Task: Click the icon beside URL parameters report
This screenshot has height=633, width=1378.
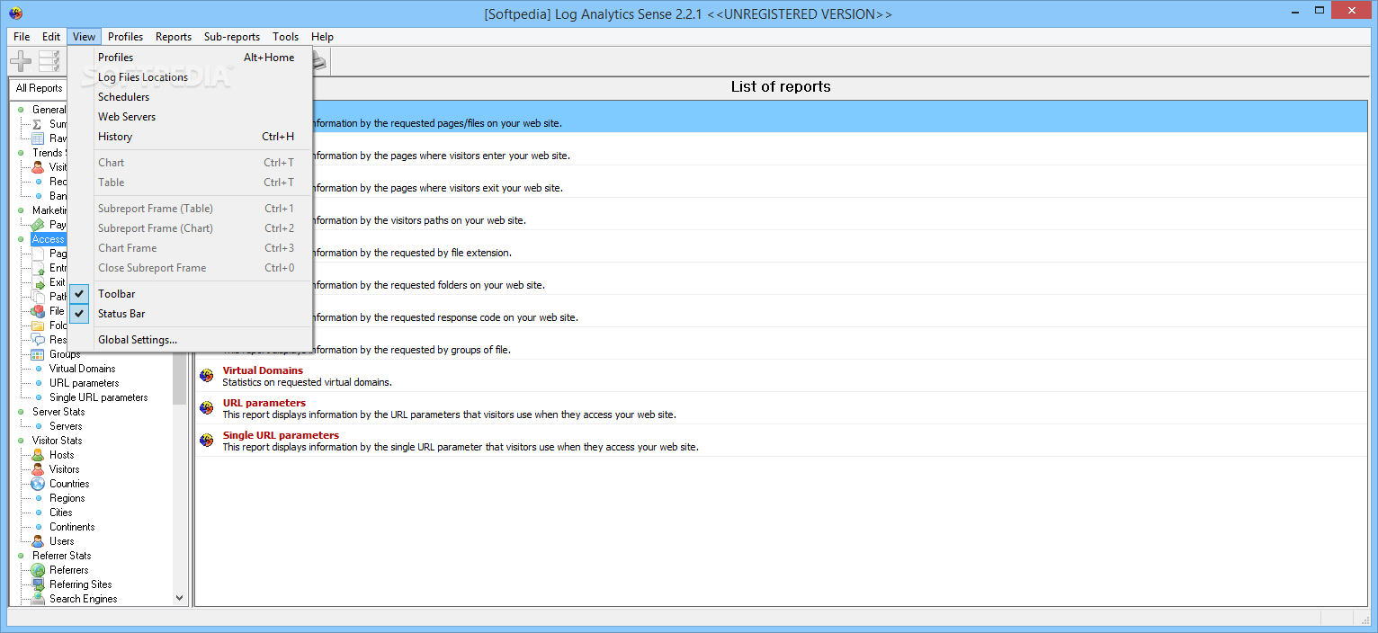Action: pos(207,408)
